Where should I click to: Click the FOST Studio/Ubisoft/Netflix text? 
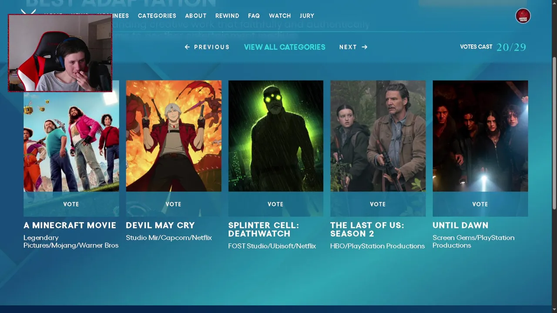click(x=272, y=246)
